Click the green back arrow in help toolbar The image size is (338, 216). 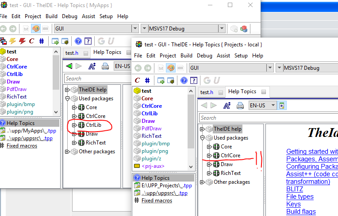69,66
